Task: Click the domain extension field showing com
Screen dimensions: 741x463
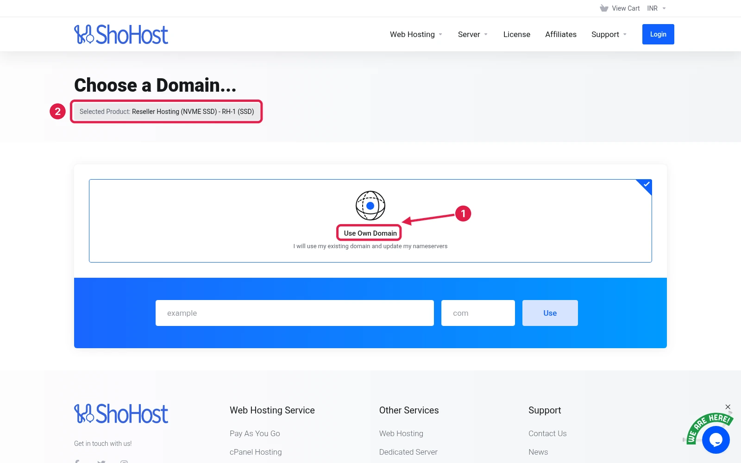Action: coord(478,313)
